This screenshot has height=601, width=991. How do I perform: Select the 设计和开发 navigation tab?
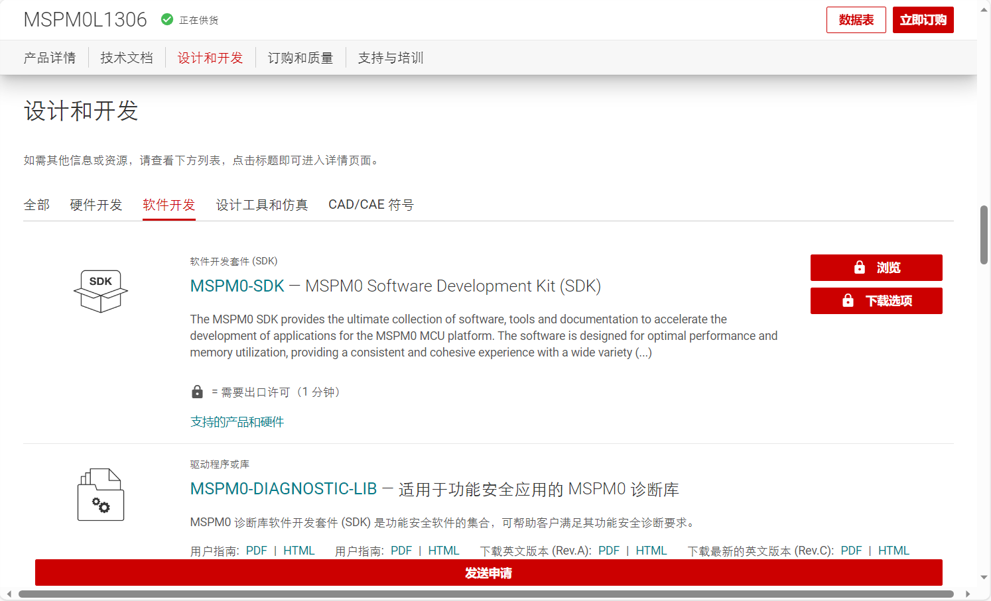(x=210, y=58)
